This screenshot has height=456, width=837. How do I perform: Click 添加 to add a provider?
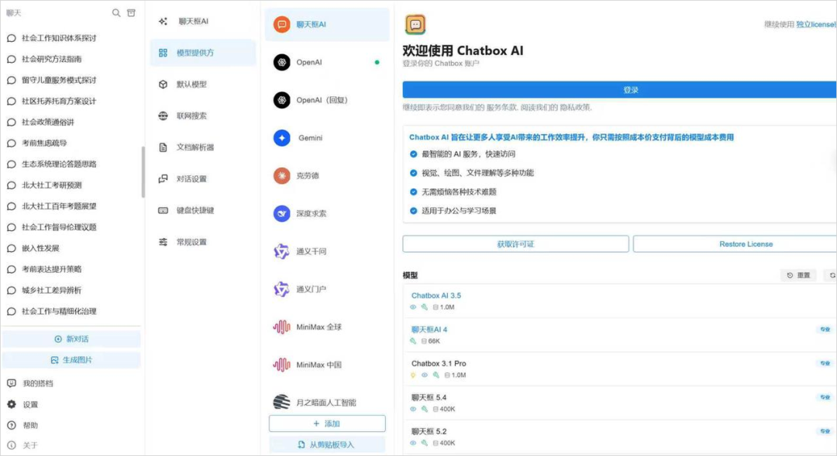coord(327,423)
